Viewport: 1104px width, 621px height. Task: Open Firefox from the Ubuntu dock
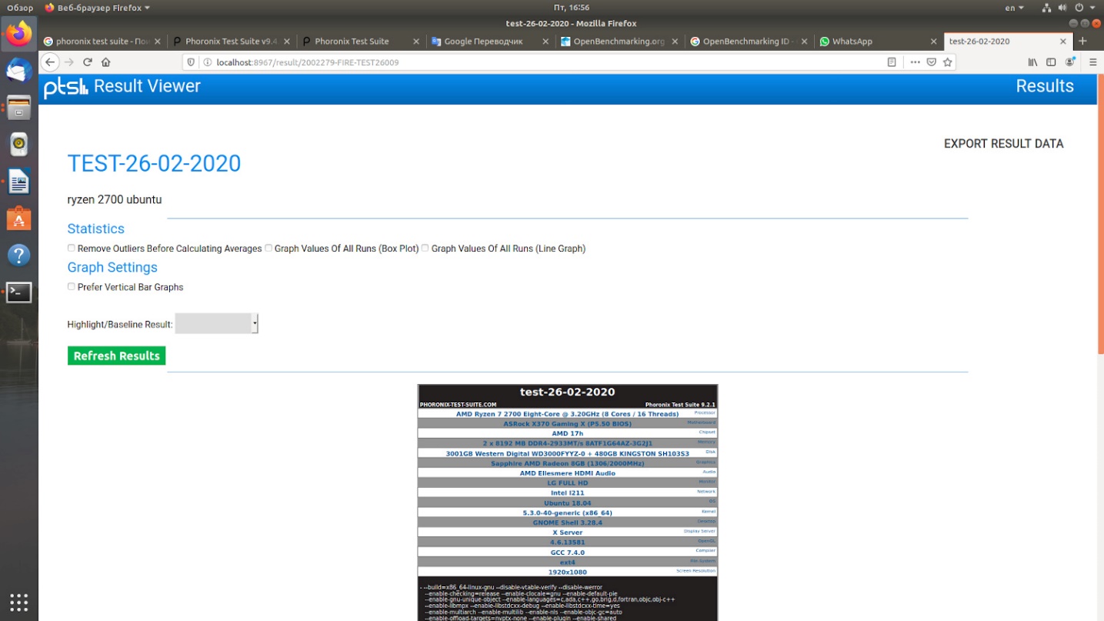point(19,34)
